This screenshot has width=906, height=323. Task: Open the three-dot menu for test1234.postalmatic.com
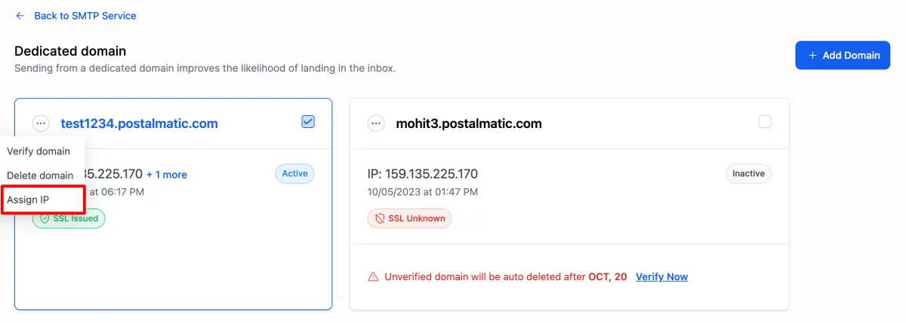[x=41, y=123]
